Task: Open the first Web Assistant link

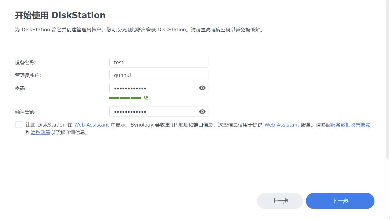Action: point(91,125)
